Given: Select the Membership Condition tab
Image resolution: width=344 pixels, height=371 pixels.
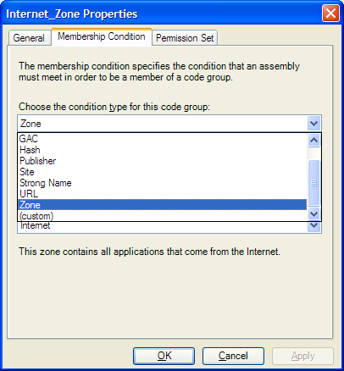Looking at the screenshot, I should (102, 36).
